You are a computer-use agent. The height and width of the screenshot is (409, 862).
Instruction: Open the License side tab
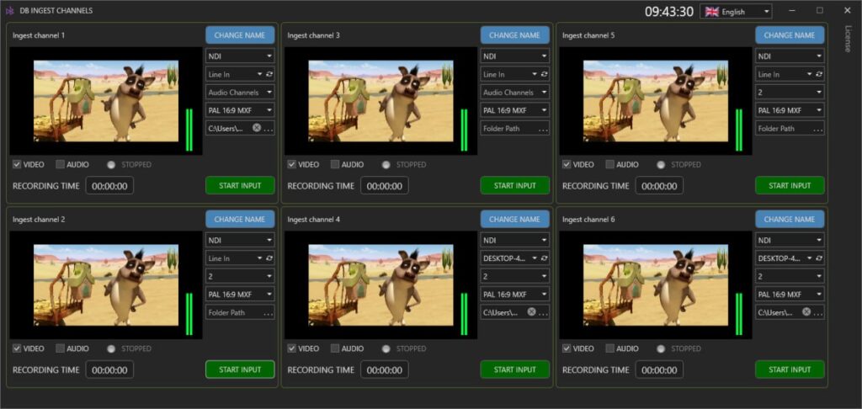point(847,39)
